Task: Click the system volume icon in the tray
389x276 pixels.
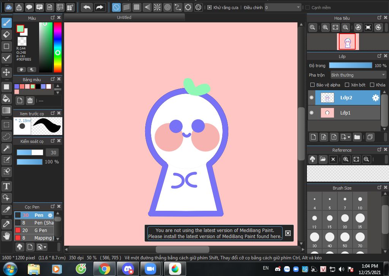Action: click(342, 269)
